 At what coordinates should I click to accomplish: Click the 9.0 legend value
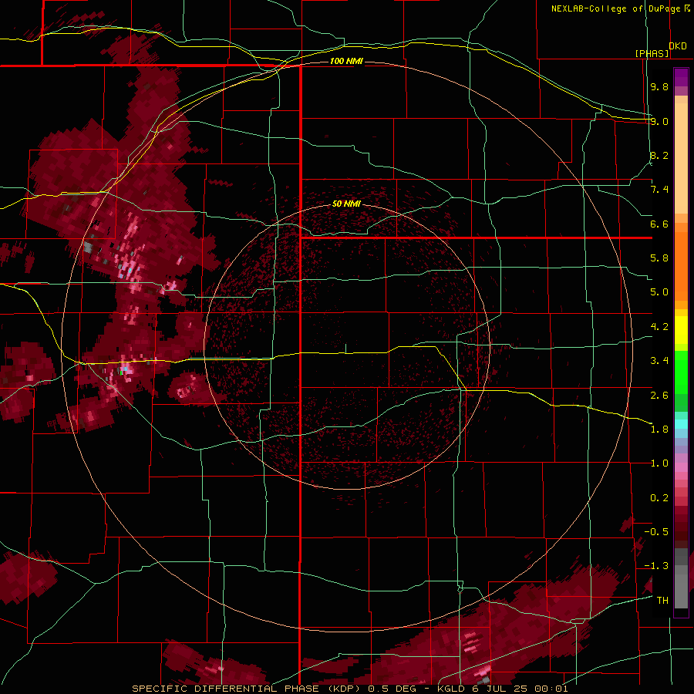tap(659, 121)
